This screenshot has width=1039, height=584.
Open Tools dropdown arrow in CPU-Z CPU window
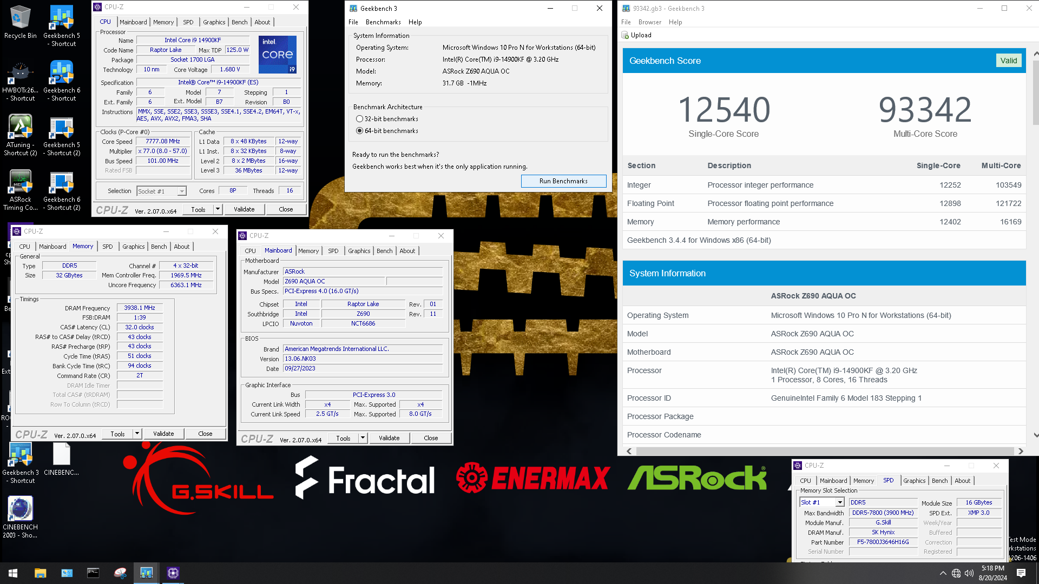coord(218,209)
